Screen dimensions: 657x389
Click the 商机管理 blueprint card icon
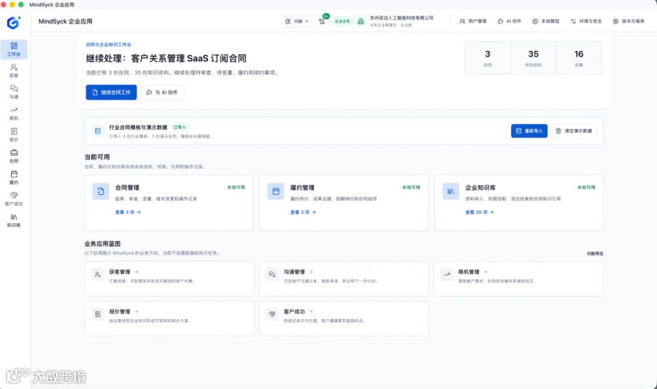coord(447,274)
